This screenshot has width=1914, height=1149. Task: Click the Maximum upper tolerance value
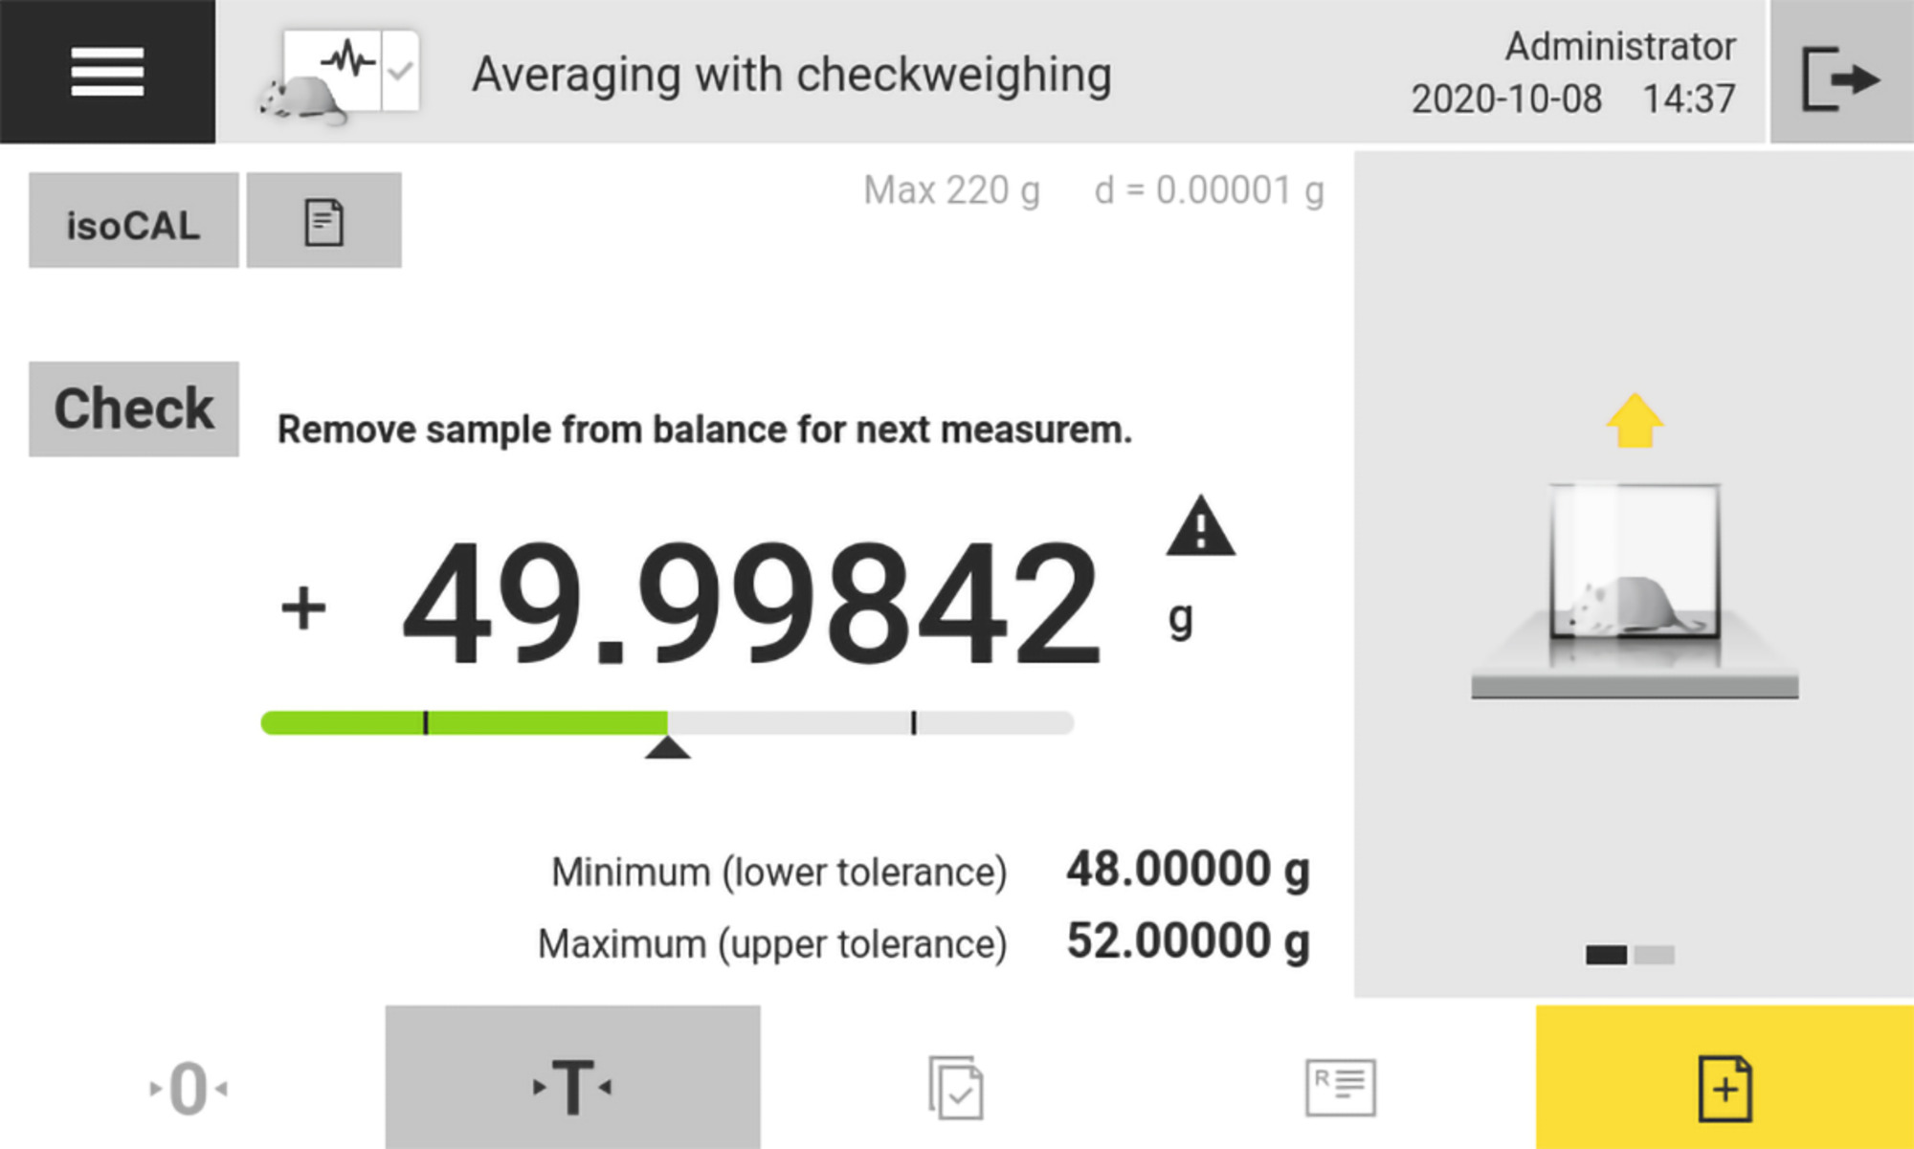point(1187,941)
